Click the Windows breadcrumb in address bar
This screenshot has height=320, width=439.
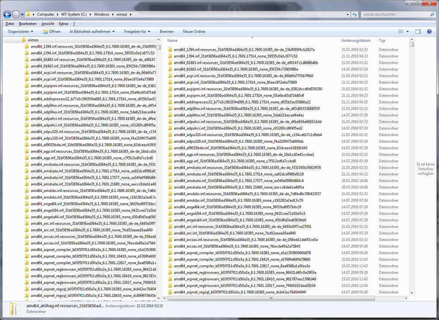point(102,14)
